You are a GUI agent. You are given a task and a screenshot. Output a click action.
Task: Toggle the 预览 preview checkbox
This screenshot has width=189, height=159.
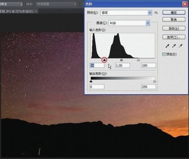click(x=164, y=54)
